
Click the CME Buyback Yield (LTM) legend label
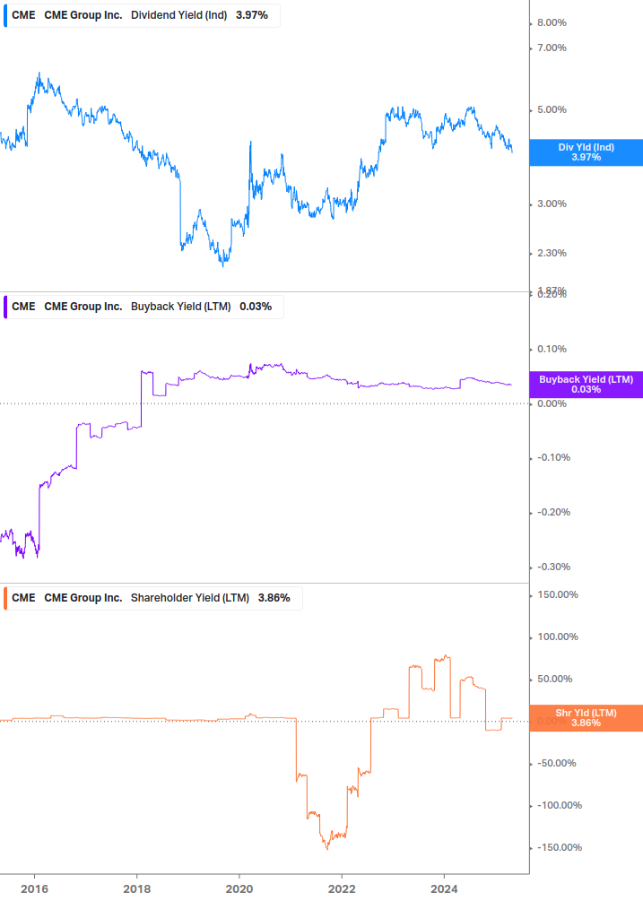click(143, 307)
